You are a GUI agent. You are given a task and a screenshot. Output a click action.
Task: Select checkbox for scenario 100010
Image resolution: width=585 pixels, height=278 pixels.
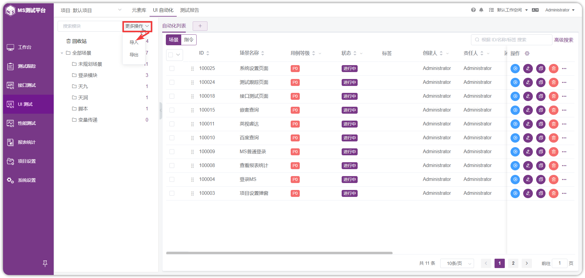(172, 138)
